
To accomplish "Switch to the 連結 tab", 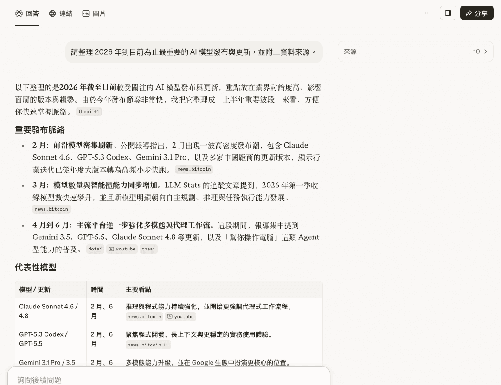I will tap(60, 13).
